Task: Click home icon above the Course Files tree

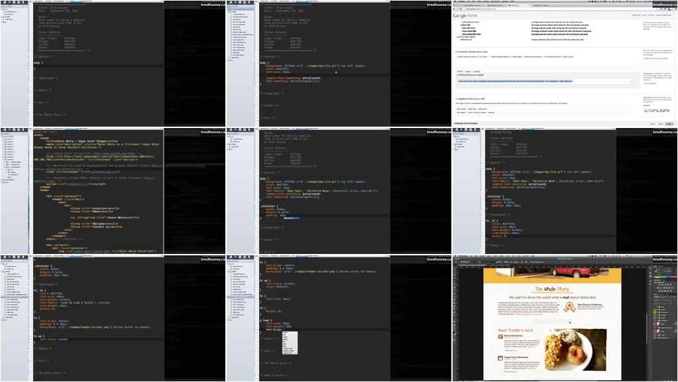Action: [x=5, y=130]
